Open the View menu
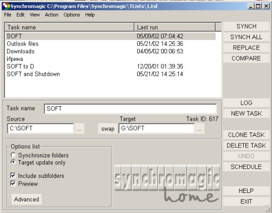Image resolution: width=272 pixels, height=213 pixels. coord(34,15)
